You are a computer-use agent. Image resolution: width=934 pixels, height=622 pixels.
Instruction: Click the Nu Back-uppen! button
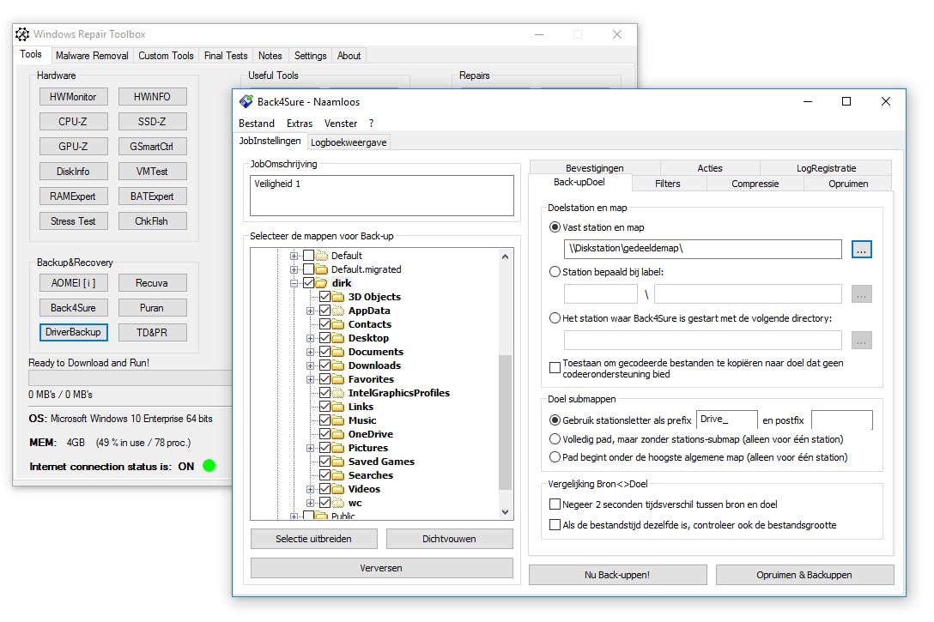pyautogui.click(x=617, y=574)
